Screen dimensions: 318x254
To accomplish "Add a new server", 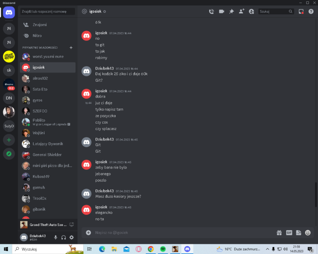I will pos(9,140).
